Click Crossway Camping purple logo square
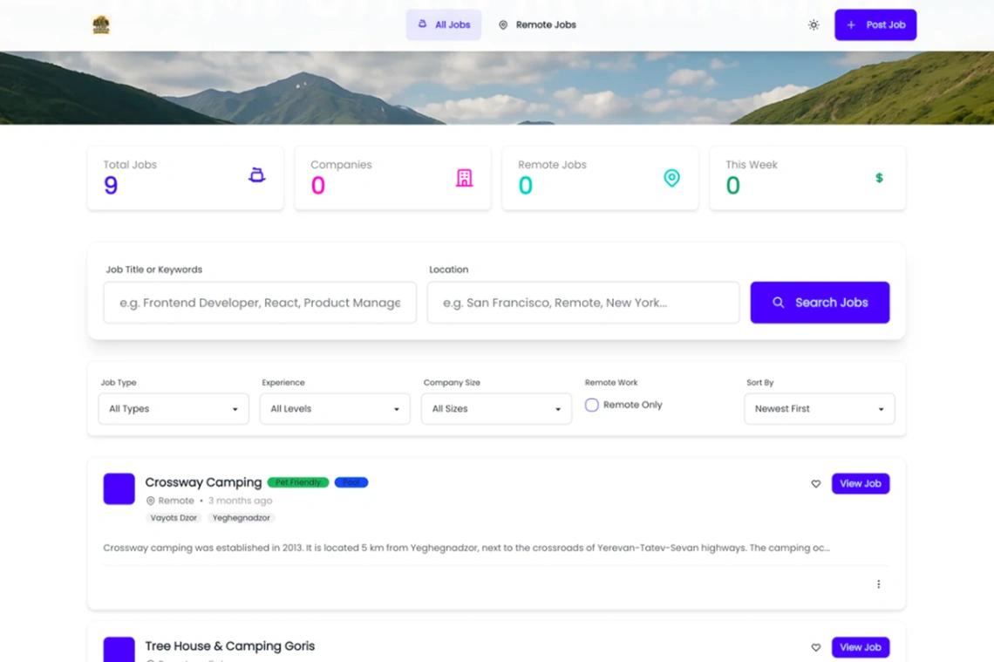 coord(119,489)
